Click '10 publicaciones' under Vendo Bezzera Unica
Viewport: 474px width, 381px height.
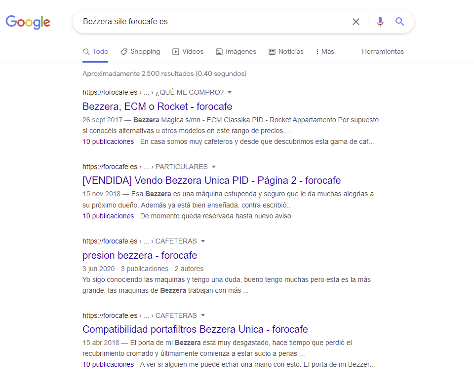coord(108,216)
